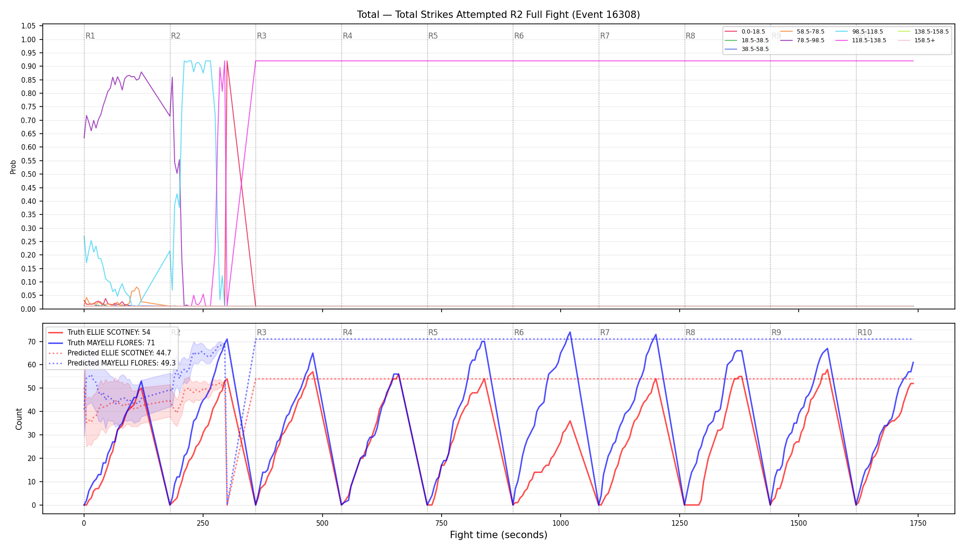965x551 pixels.
Task: Click the R3 round marker in the count chart
Action: pyautogui.click(x=261, y=332)
